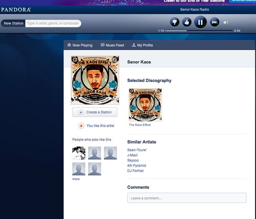
Task: Click the elapsed time 1:10 label
Action: point(161,31)
